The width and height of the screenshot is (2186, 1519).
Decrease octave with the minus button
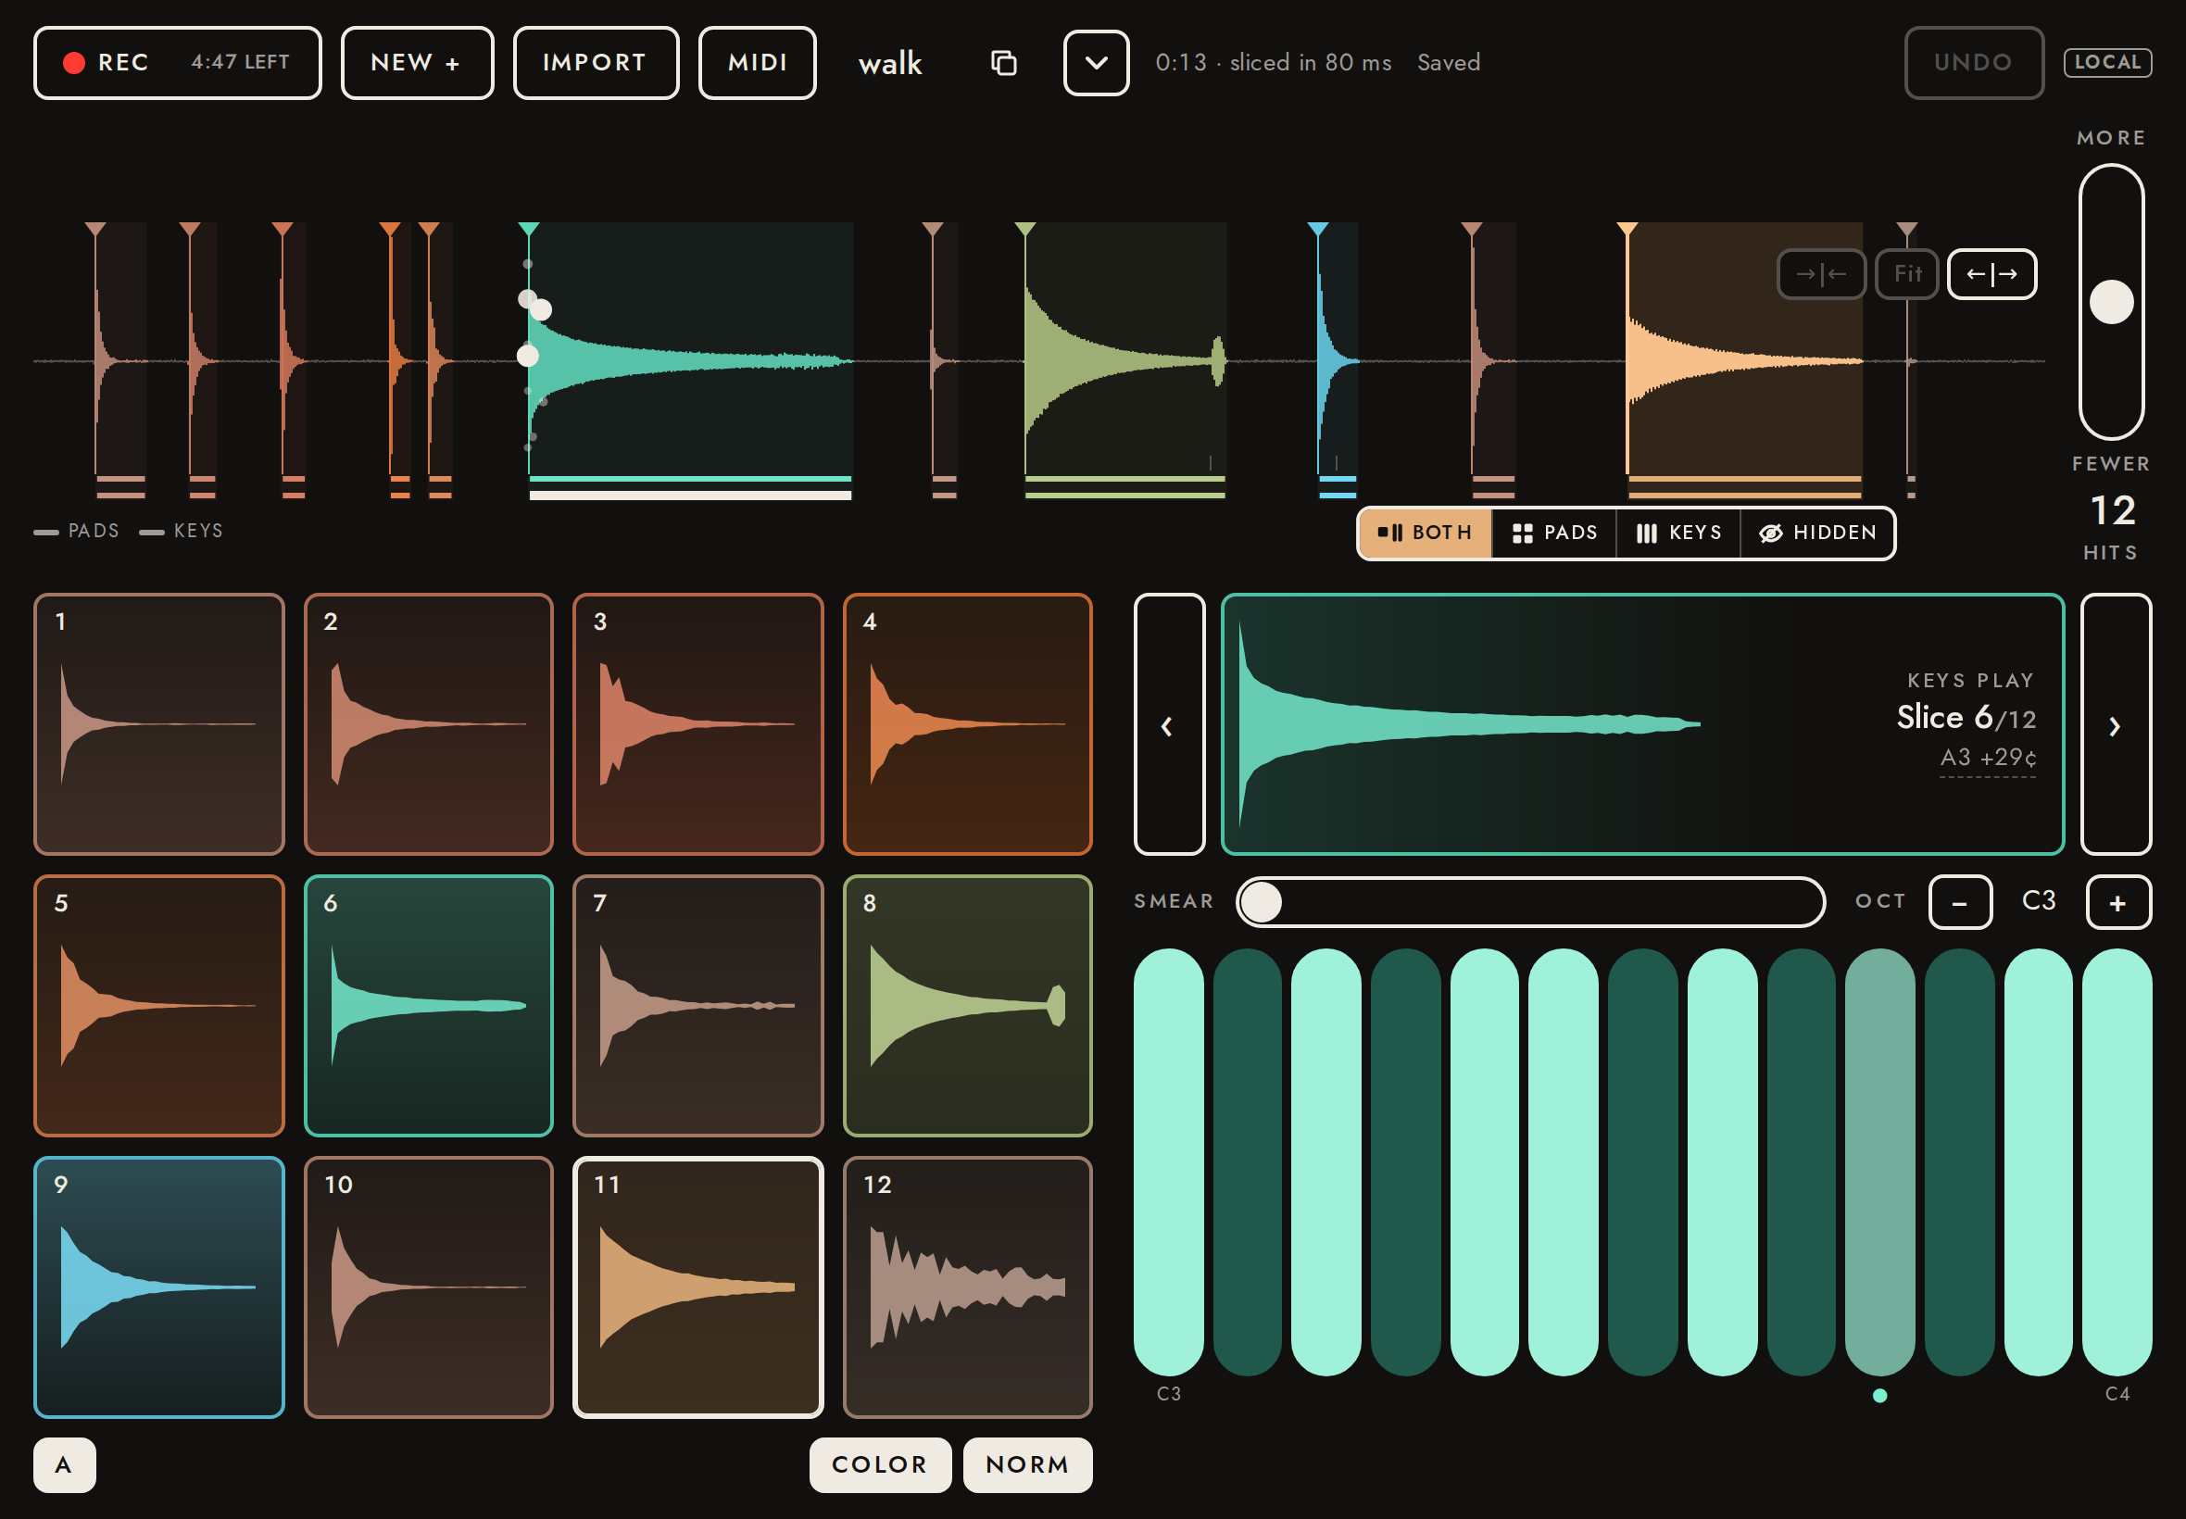pos(1959,902)
